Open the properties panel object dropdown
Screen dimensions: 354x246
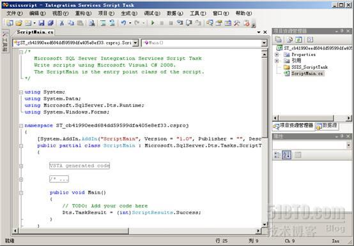tap(349, 145)
